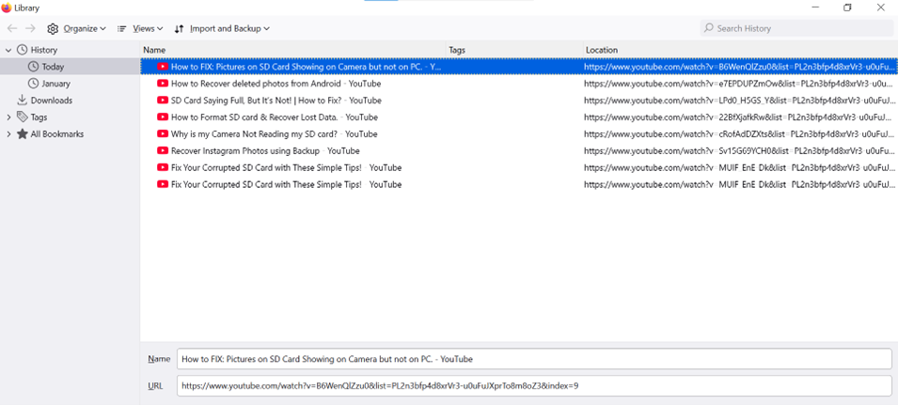Screen dimensions: 898x405
Task: Expand the Tags tree node
Action: (x=8, y=117)
